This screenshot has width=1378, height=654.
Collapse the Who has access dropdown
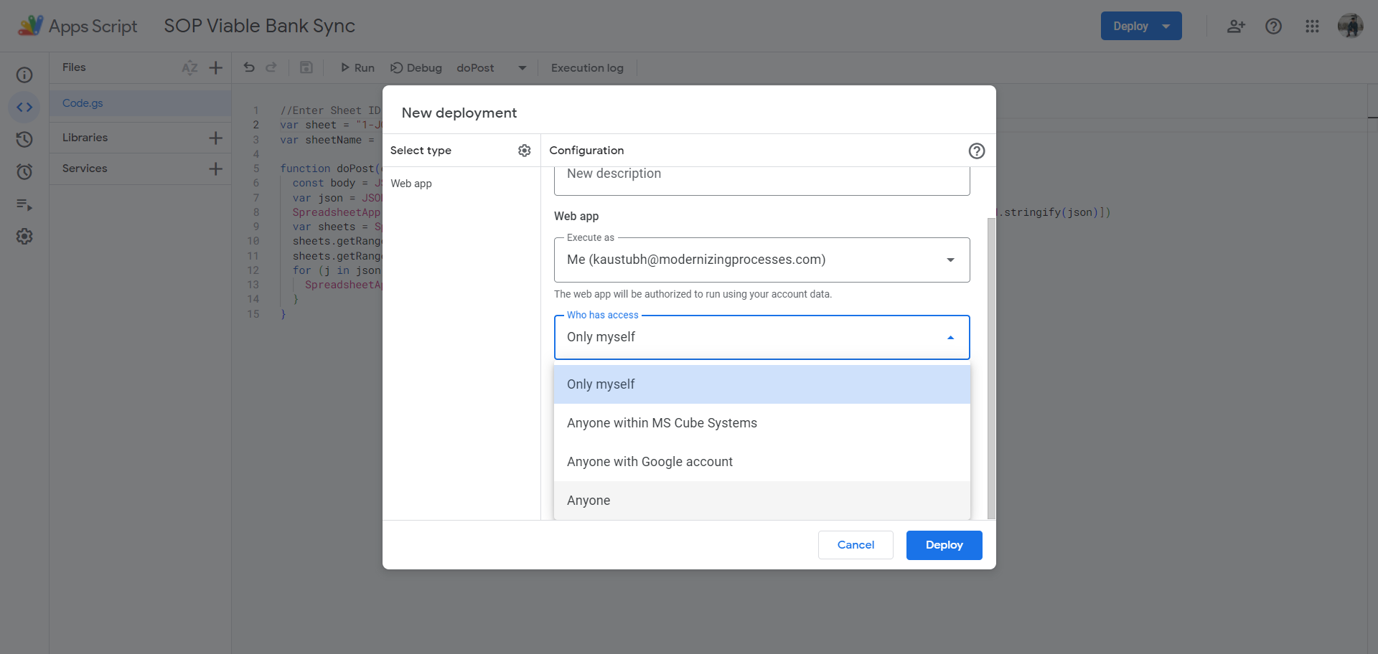(x=761, y=337)
